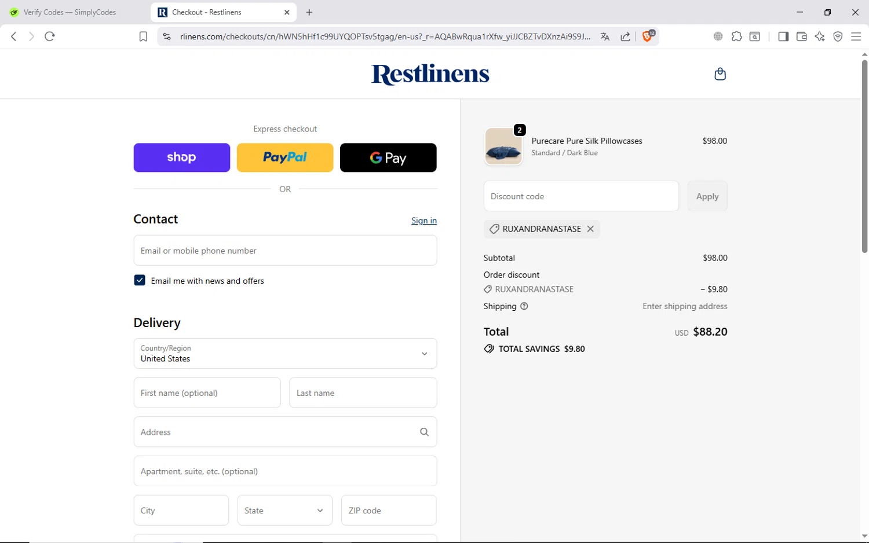Open the extensions puzzle icon
Screen dimensions: 869x543
point(736,36)
